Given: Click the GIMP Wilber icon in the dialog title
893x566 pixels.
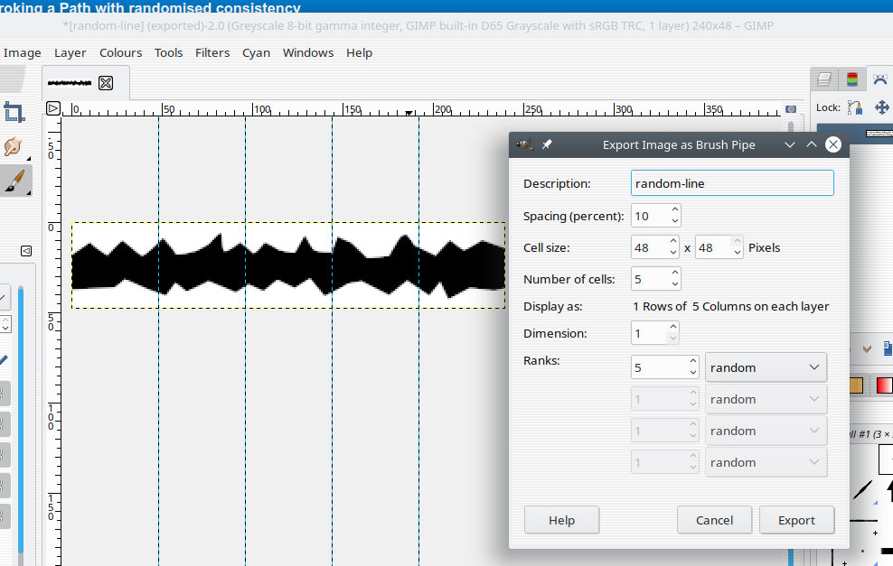Looking at the screenshot, I should click(x=524, y=144).
